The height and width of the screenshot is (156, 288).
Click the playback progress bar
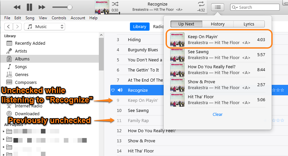(x=158, y=13)
